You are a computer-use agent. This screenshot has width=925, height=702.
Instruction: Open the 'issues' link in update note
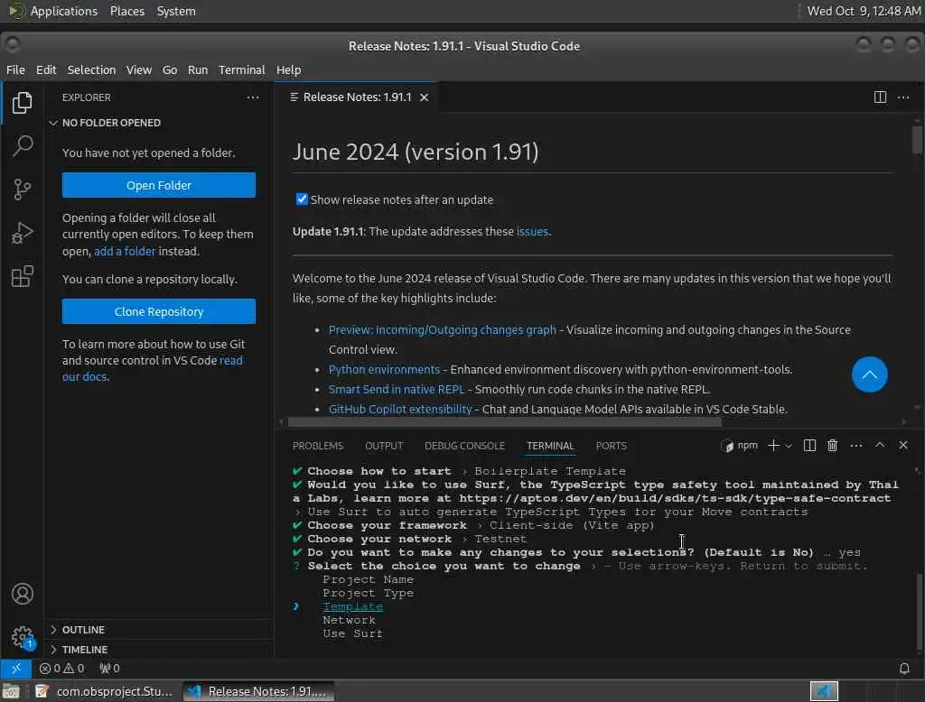[532, 231]
